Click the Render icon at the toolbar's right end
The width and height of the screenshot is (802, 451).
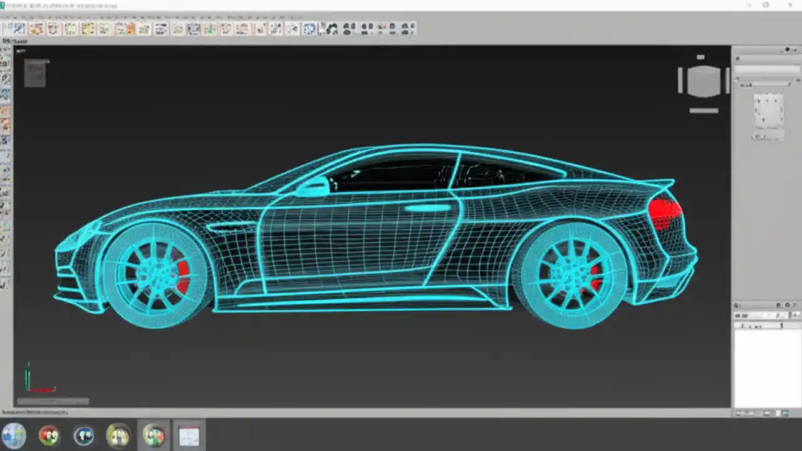coord(410,28)
